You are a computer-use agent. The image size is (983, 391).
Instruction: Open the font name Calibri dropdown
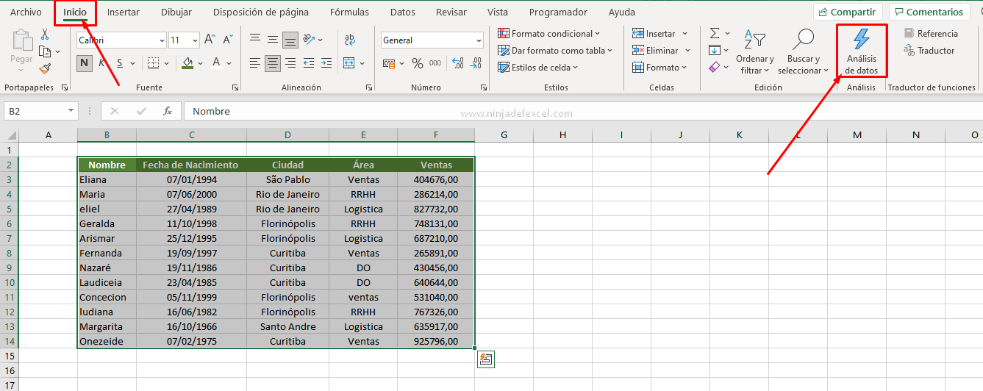(160, 40)
